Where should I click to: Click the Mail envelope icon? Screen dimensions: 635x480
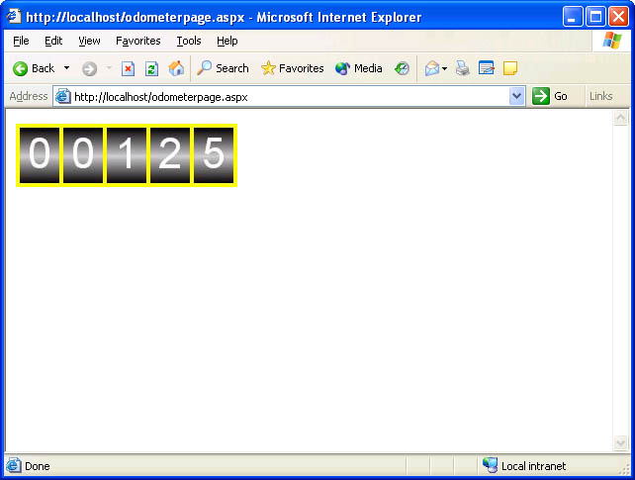tap(432, 68)
